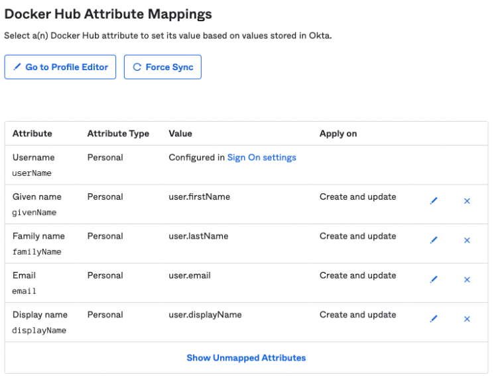Click the pencil icon for Email row
The height and width of the screenshot is (381, 504).
434,280
